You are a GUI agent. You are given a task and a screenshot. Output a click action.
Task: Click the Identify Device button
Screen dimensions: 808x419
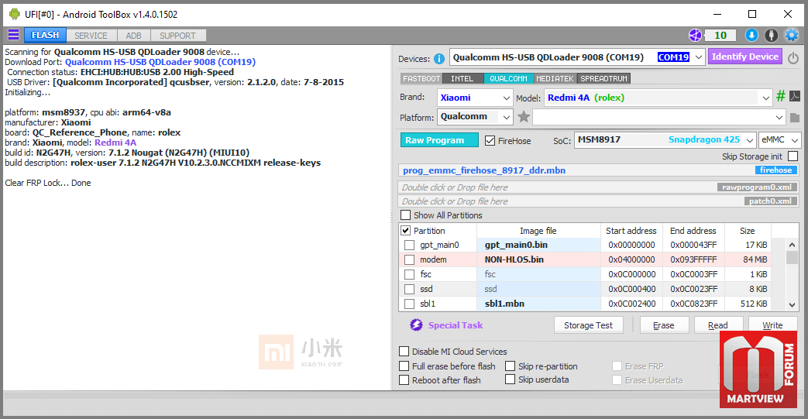pos(744,57)
